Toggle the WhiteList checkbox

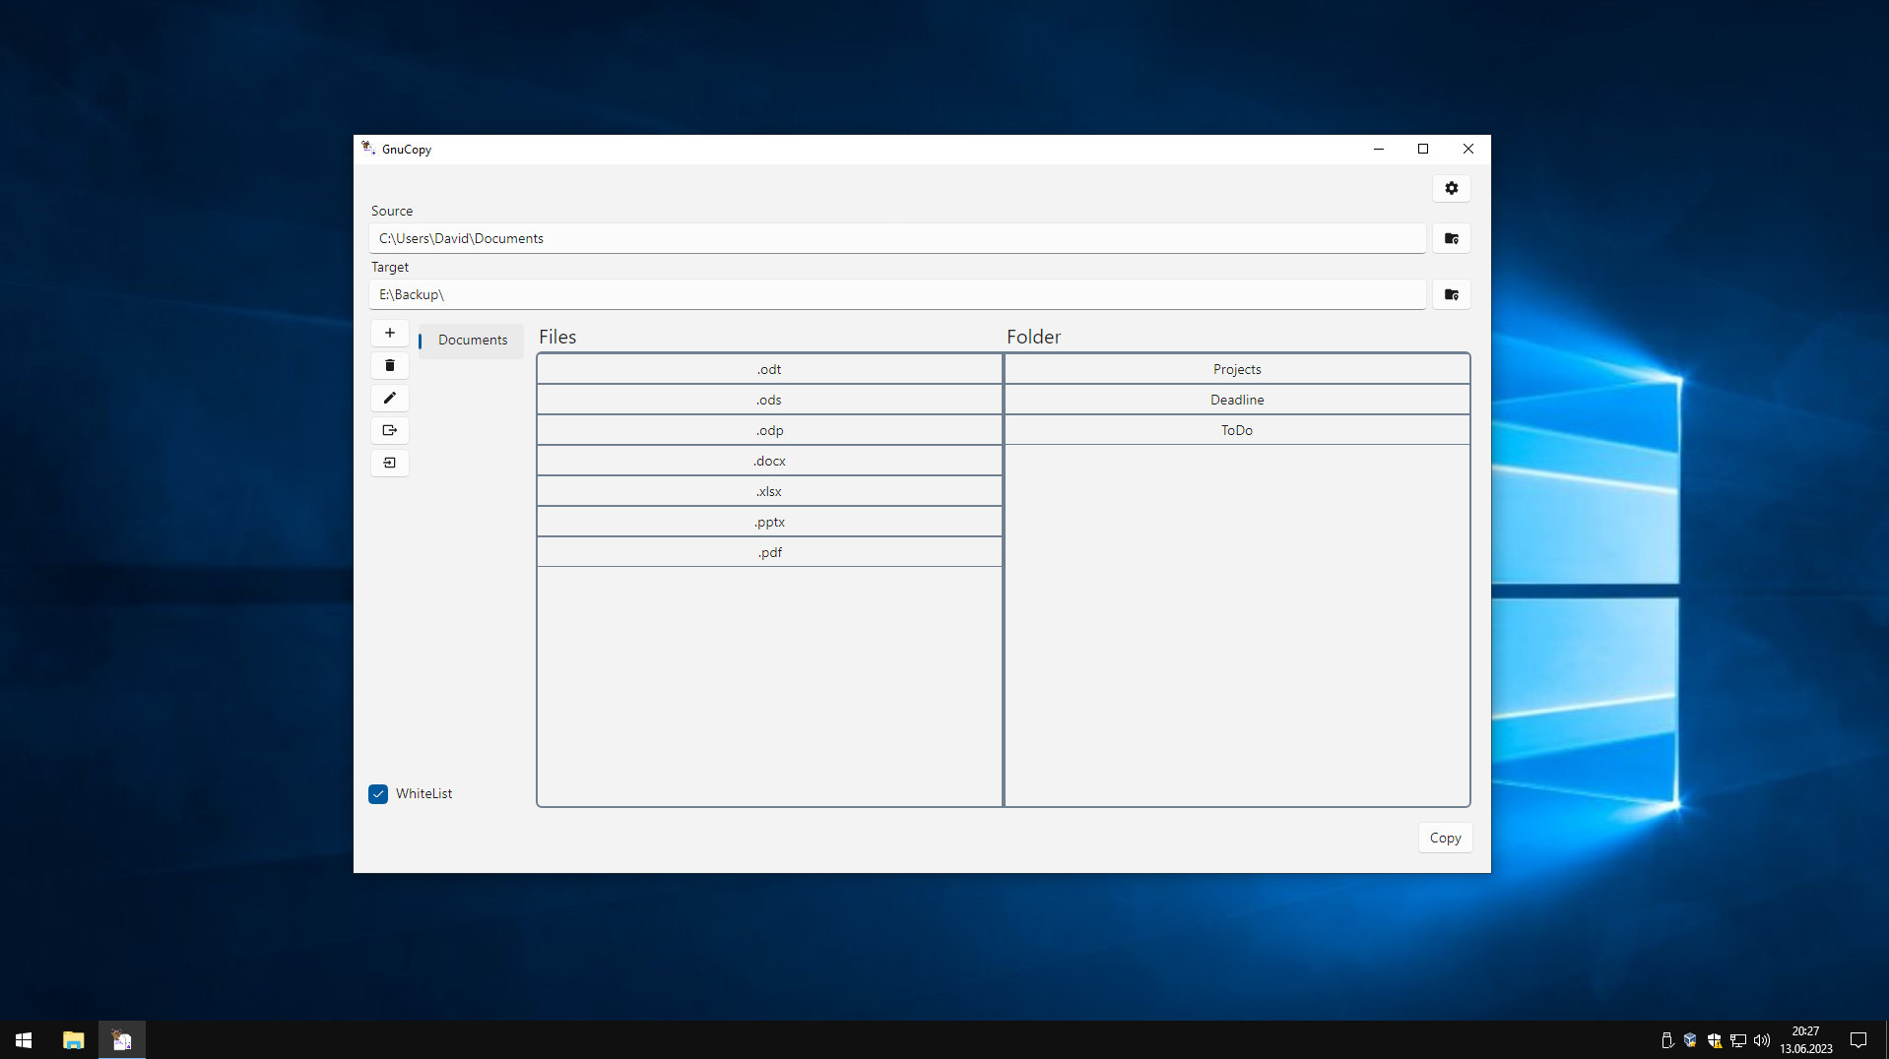(x=378, y=793)
